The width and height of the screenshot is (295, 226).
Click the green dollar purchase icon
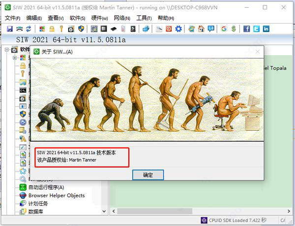[234, 29]
